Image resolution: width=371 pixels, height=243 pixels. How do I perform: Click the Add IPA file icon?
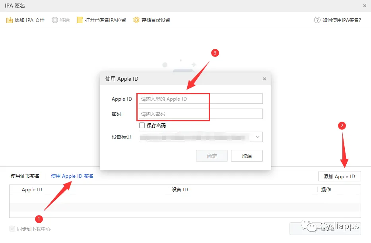pos(10,20)
